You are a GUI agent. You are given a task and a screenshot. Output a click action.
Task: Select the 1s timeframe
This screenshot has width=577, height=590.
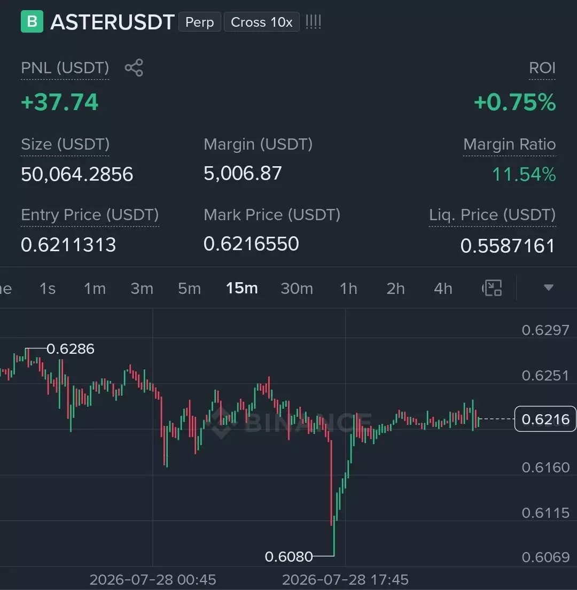tap(48, 289)
